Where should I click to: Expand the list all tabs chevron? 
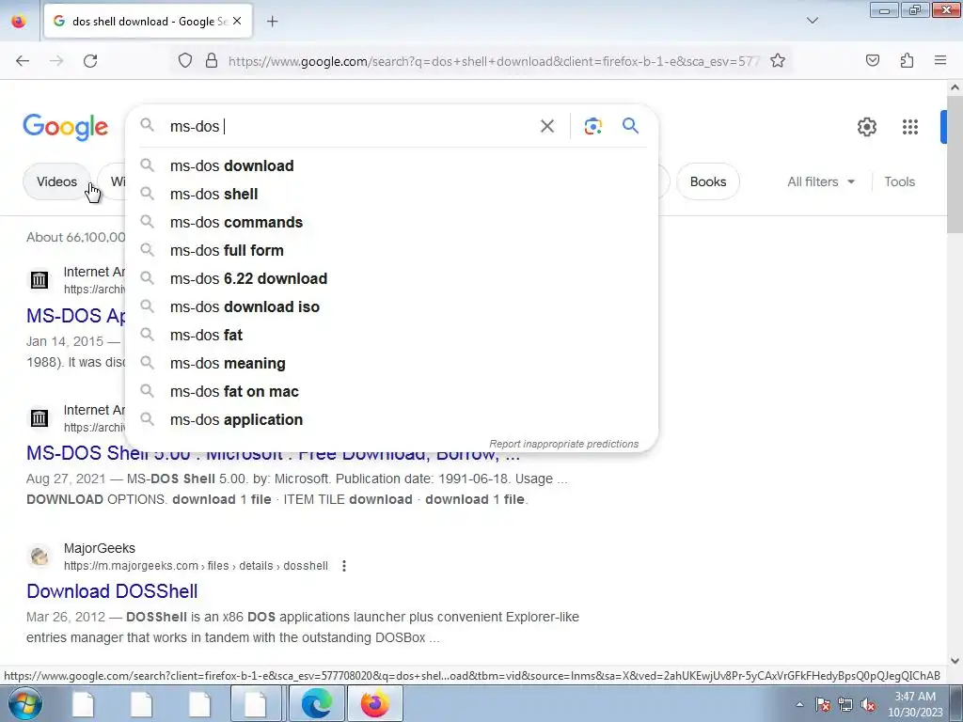click(x=812, y=21)
